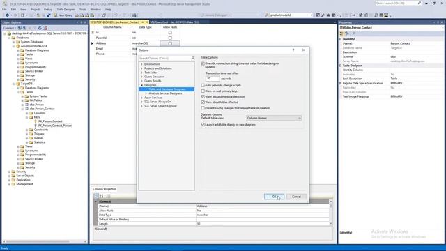Uncheck Launch add table dialog on new diagram
The width and height of the screenshot is (446, 251).
tap(203, 125)
